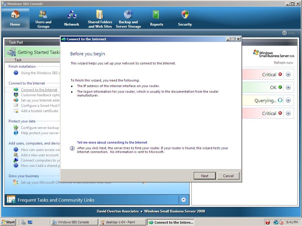Image resolution: width=302 pixels, height=226 pixels.
Task: Click the 5:41 PM clock
Action: pyautogui.click(x=292, y=222)
